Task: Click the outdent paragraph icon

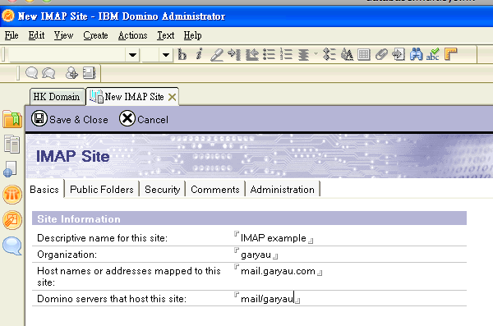Action: tap(252, 55)
